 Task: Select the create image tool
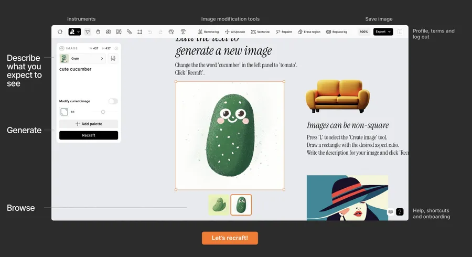109,31
